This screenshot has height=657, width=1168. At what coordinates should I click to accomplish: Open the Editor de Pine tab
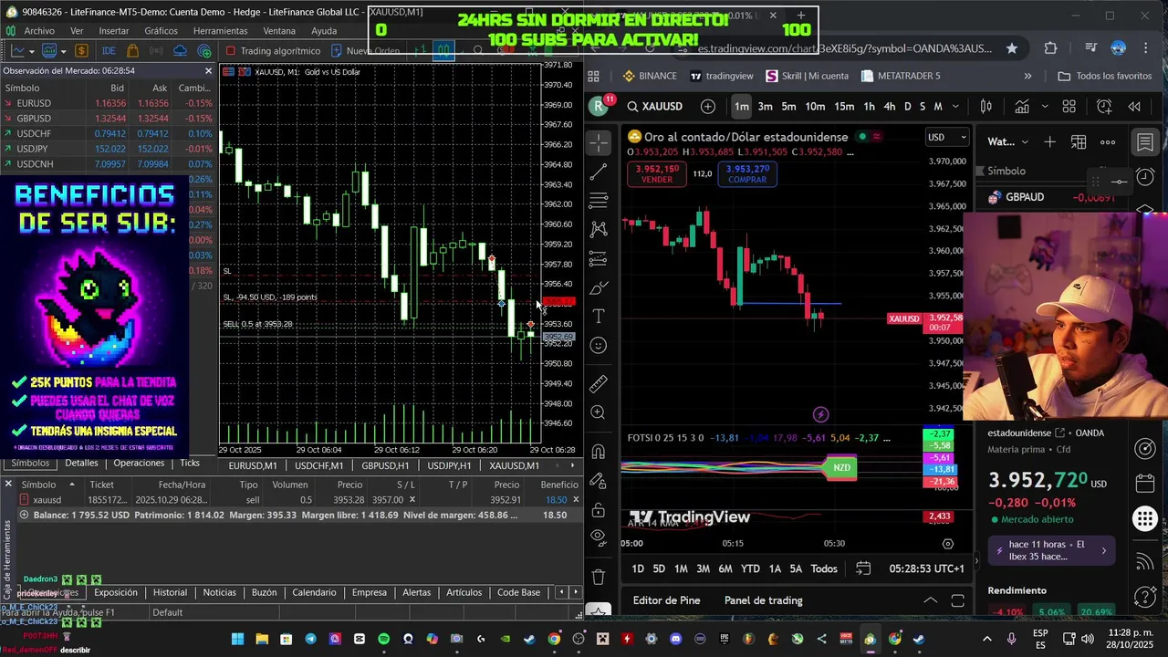666,600
